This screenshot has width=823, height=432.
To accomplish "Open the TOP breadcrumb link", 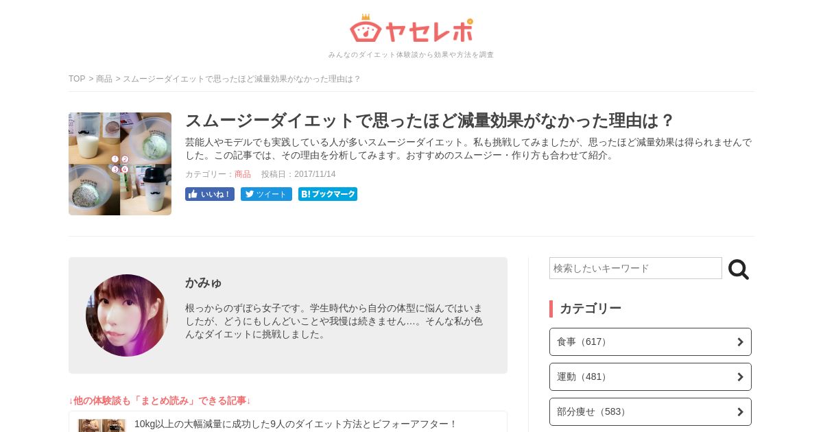I will tap(77, 79).
